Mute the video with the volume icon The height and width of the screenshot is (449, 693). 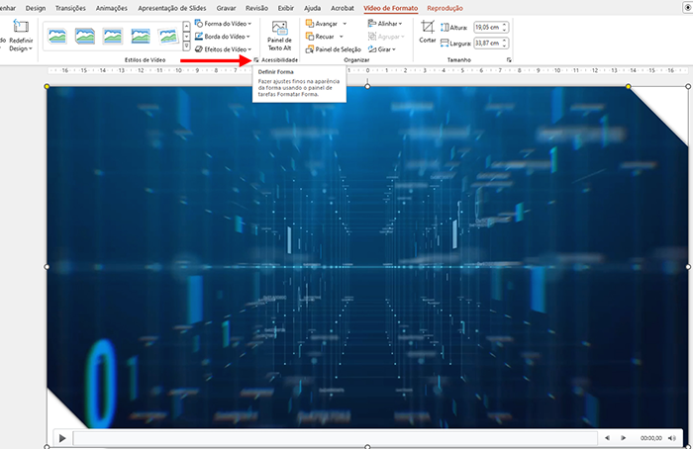tap(675, 437)
